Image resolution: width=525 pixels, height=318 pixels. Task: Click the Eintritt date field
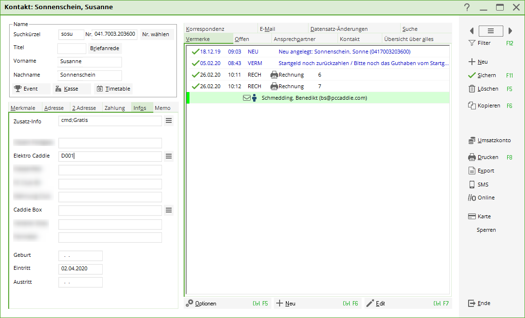(80, 269)
